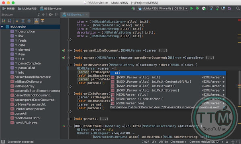Change LF line separator in status bar
241x144 pixels.
coord(154,142)
